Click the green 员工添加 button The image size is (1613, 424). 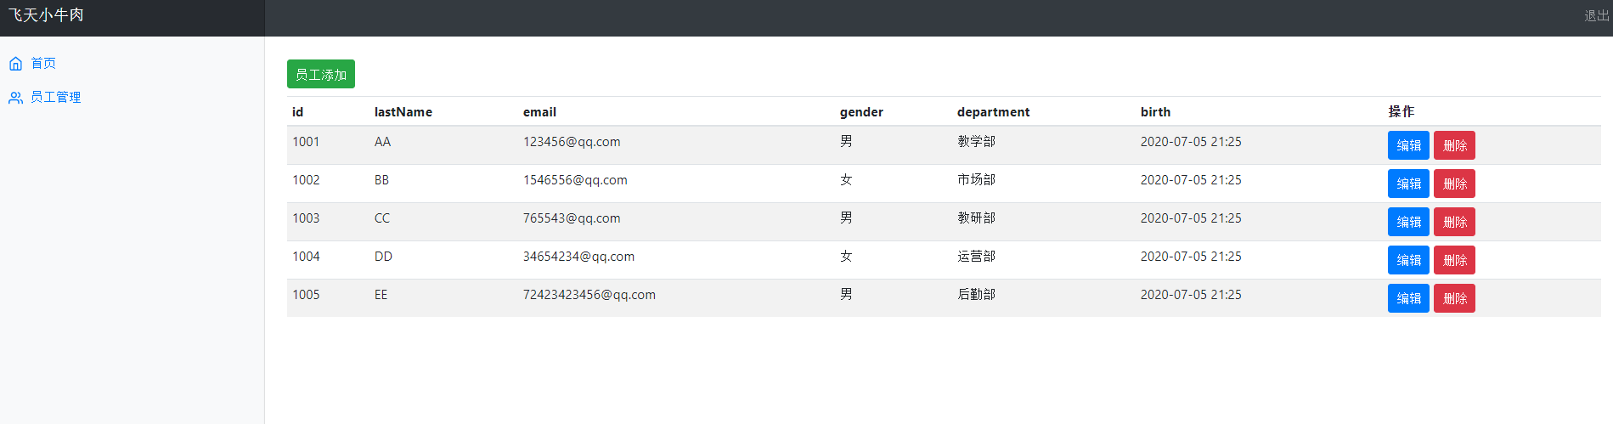[x=321, y=75]
